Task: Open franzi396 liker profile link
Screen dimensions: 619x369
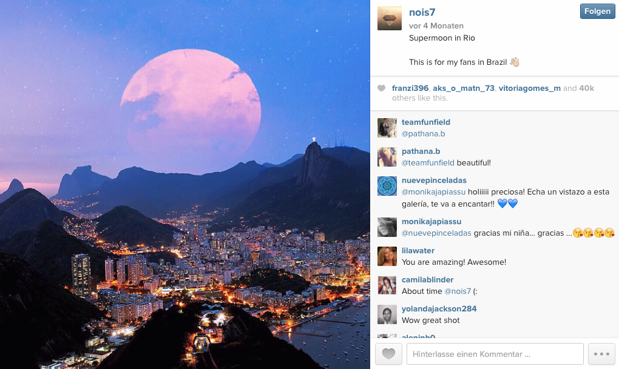Action: [410, 88]
